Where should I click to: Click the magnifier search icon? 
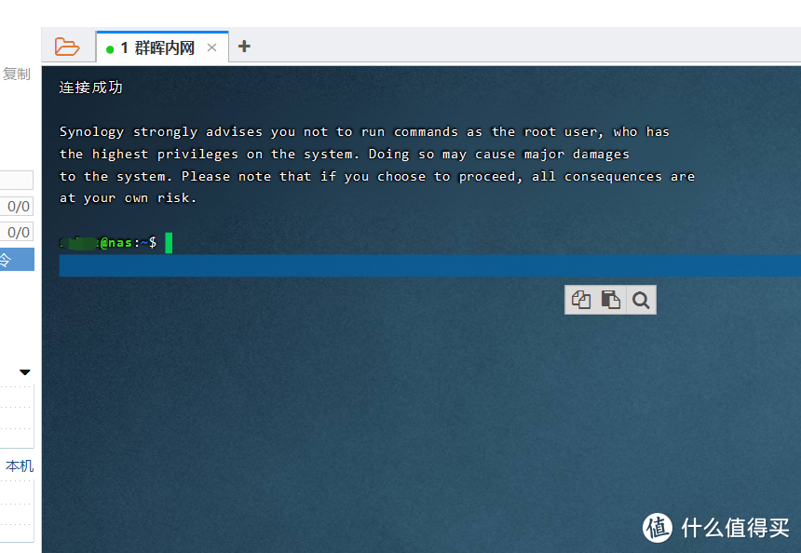click(641, 300)
